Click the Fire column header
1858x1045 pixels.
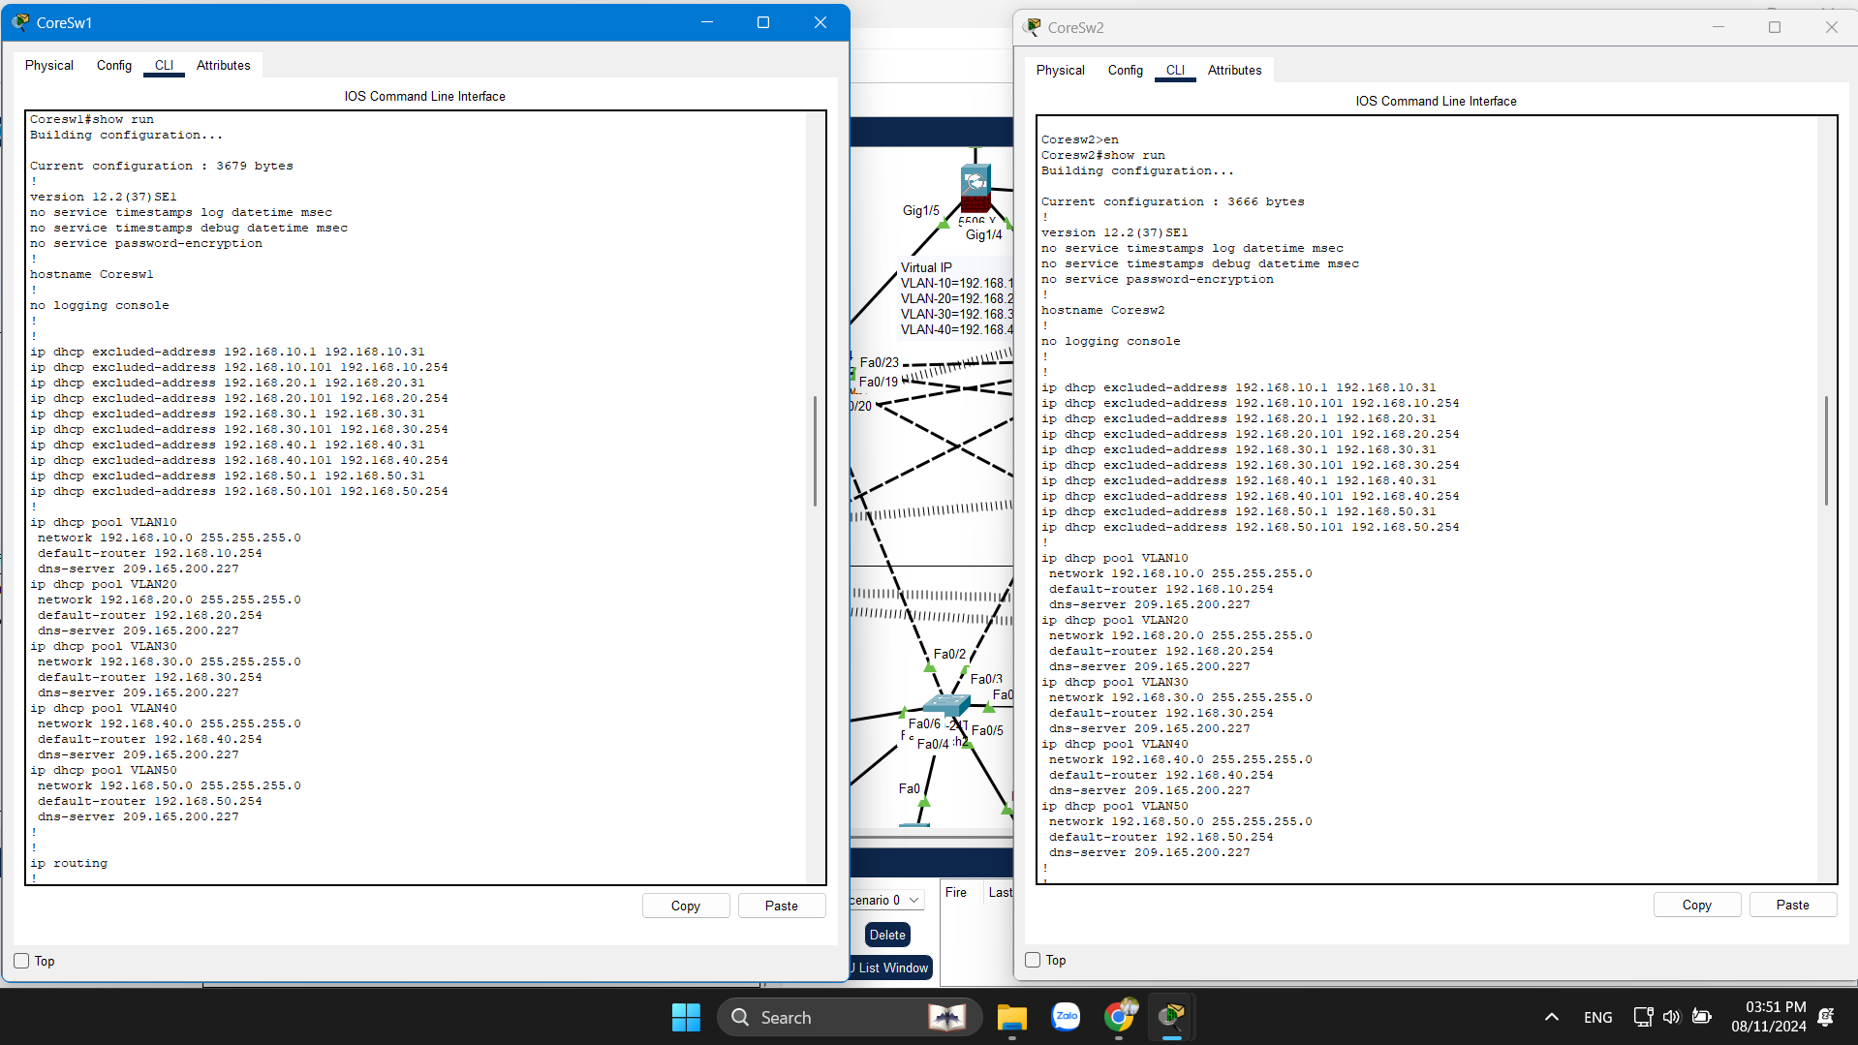(956, 892)
